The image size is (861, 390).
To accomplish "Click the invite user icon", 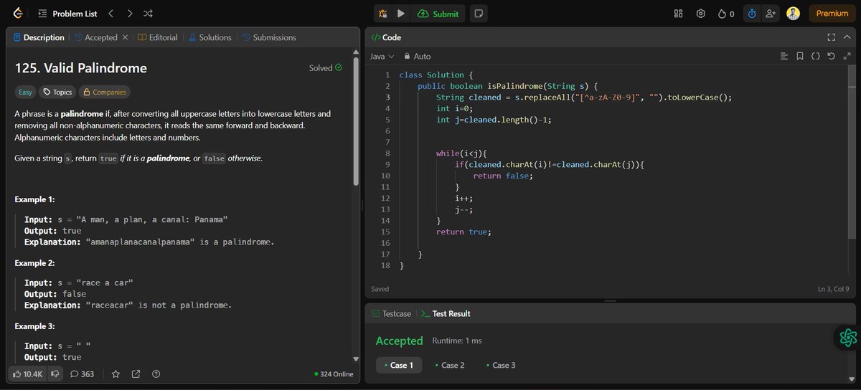I will point(771,14).
